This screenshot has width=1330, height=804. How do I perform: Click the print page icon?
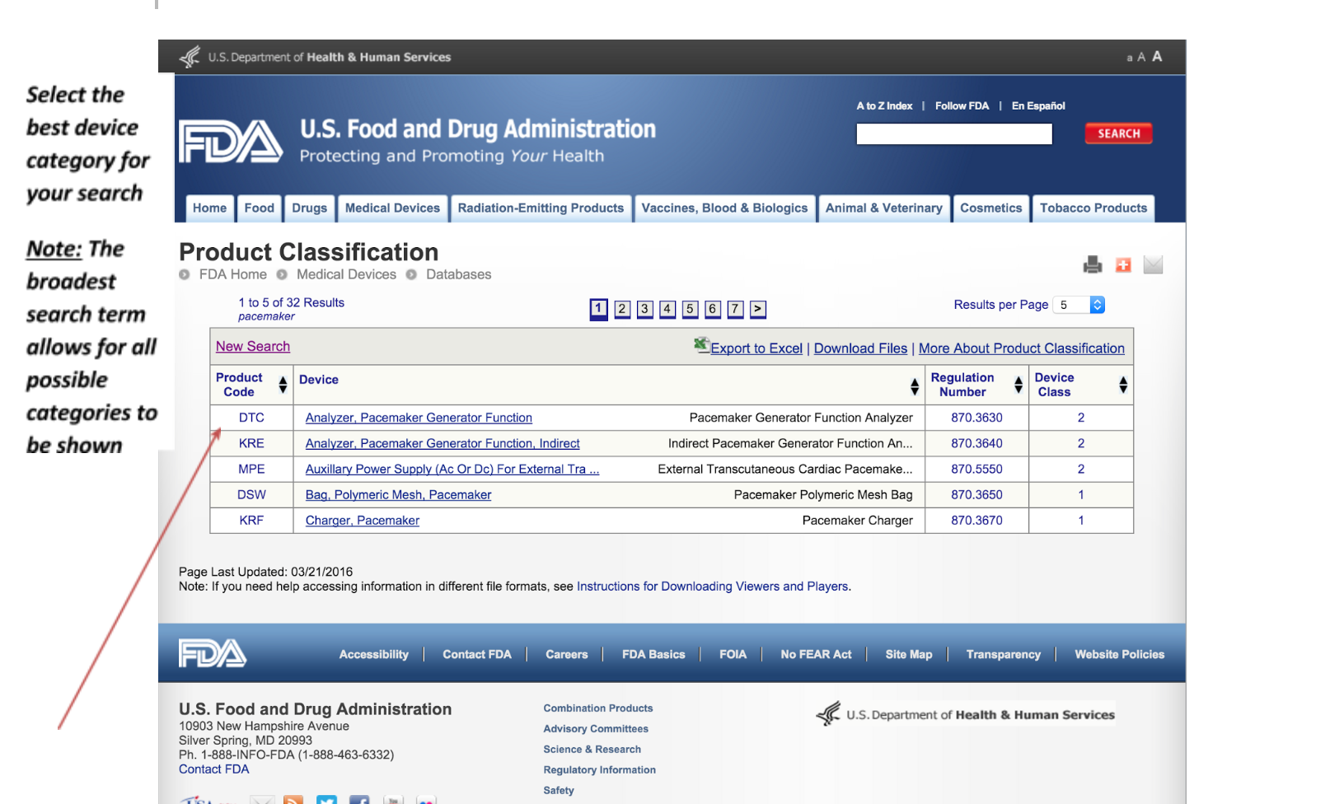[1093, 264]
